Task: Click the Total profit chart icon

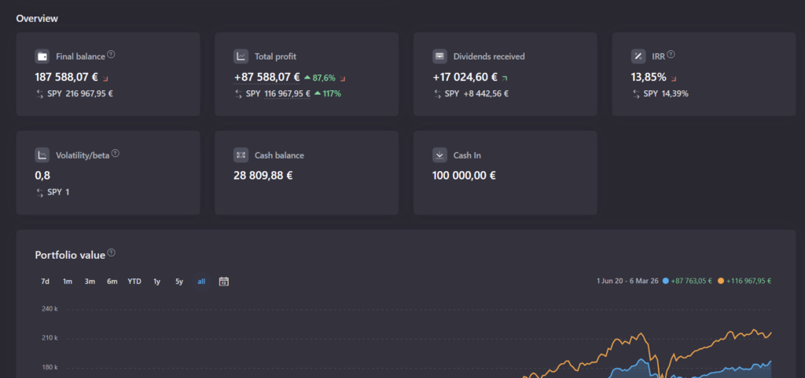Action: (241, 56)
